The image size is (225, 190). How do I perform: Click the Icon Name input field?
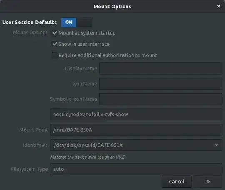(161, 84)
